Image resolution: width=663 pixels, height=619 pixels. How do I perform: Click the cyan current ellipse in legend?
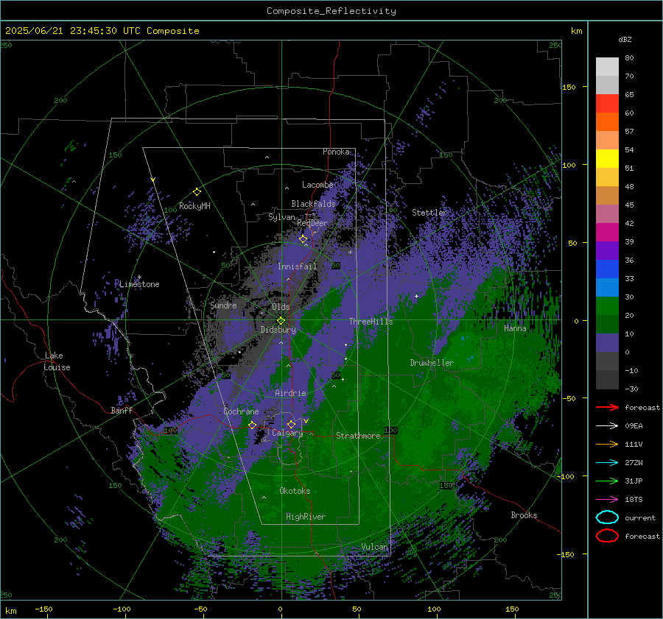(x=607, y=517)
